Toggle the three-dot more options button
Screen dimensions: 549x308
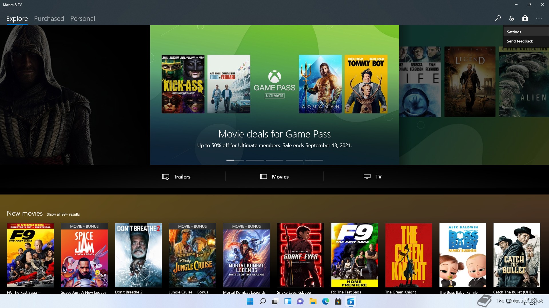click(x=539, y=18)
